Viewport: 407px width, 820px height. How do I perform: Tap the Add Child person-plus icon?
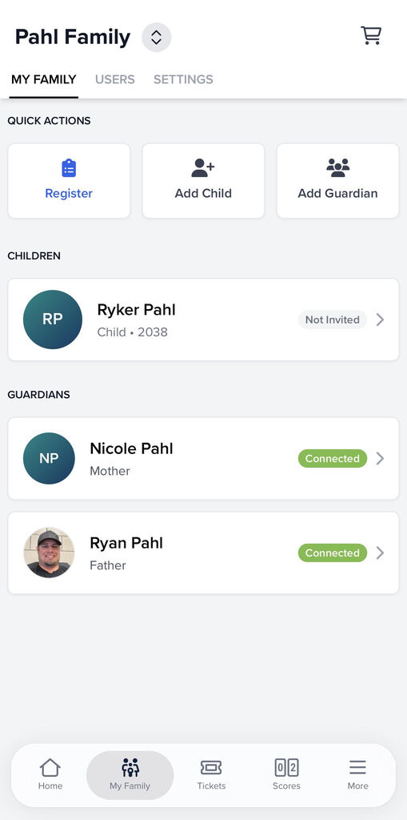point(203,168)
